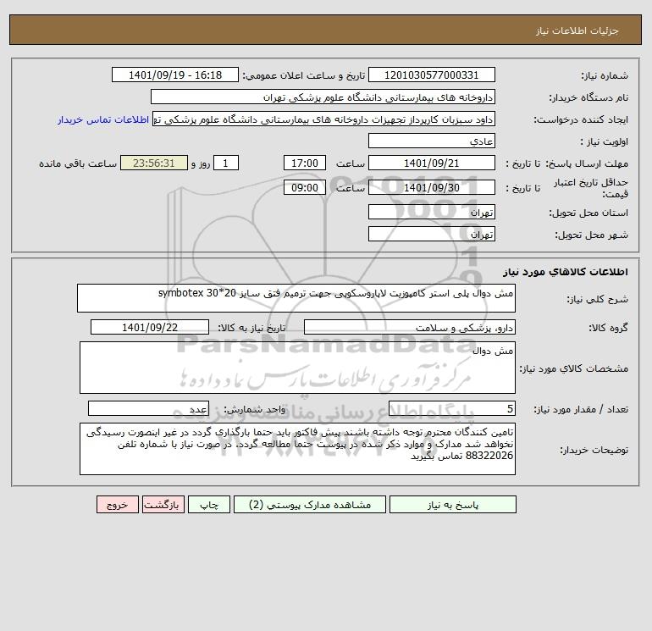The height and width of the screenshot is (631, 652).
Task: Click the delivery city field 'تهران'
Action: coord(432,234)
